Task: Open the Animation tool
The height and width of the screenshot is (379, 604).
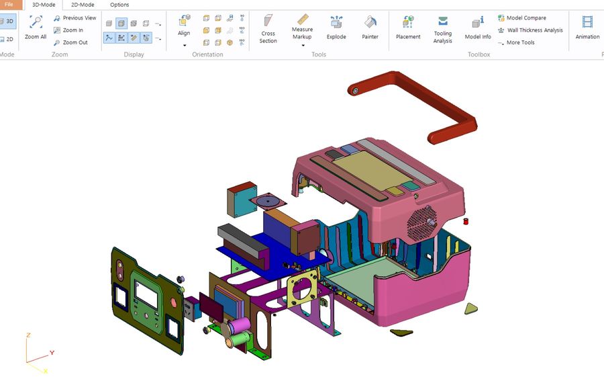Action: pos(587,27)
